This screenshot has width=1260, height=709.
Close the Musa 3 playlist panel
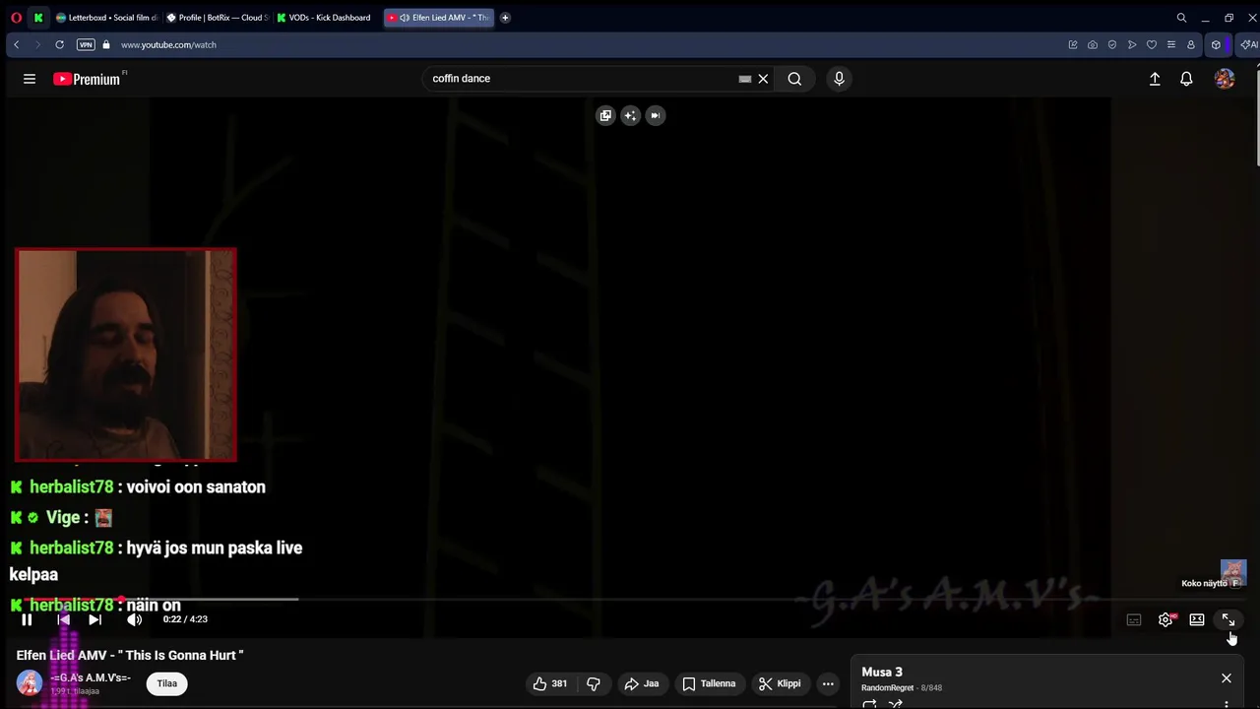pyautogui.click(x=1227, y=678)
